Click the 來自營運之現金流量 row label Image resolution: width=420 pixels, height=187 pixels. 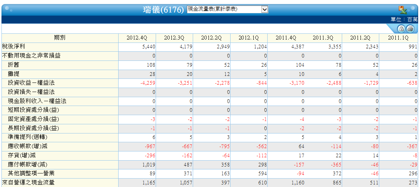[28, 183]
